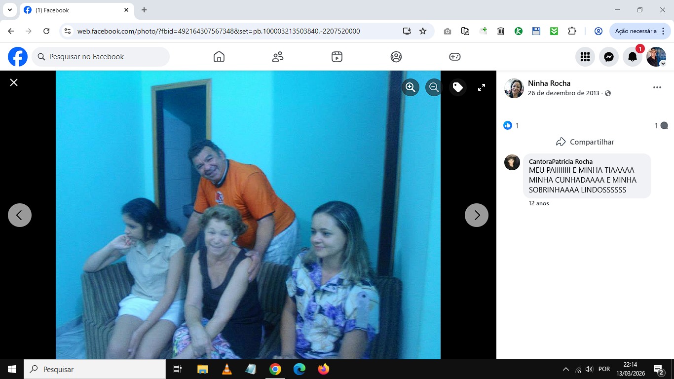
Task: Open the Reels video tab
Action: (x=337, y=57)
